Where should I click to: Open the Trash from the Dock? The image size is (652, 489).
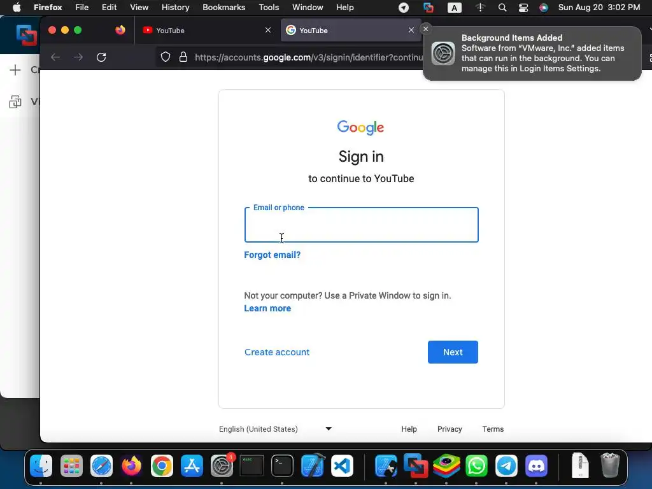tap(610, 465)
